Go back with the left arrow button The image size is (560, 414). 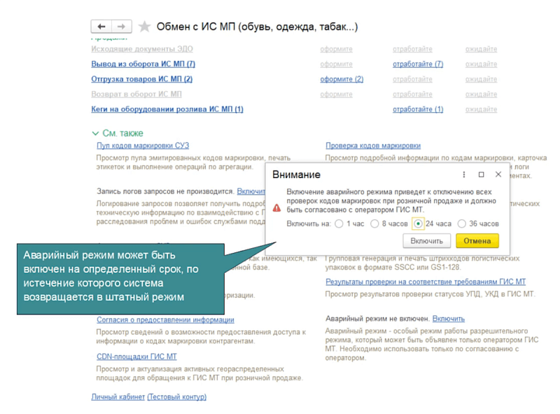pyautogui.click(x=101, y=27)
